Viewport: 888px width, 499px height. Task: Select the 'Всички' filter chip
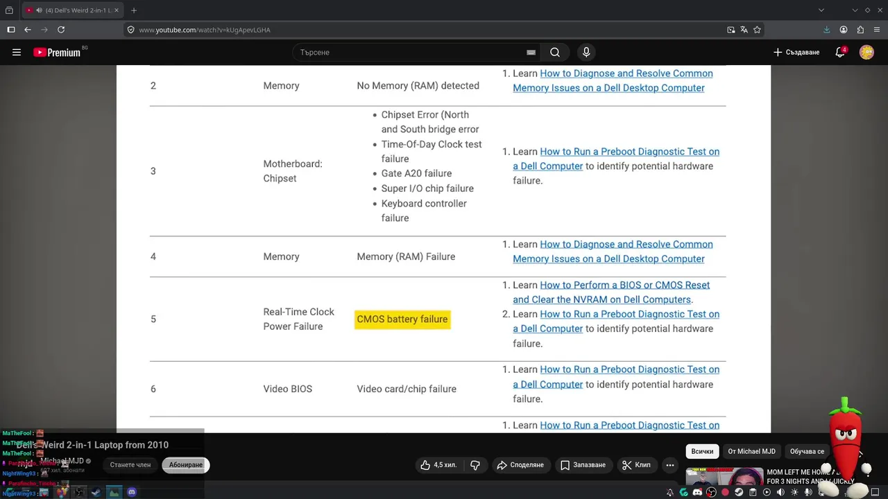(x=702, y=451)
